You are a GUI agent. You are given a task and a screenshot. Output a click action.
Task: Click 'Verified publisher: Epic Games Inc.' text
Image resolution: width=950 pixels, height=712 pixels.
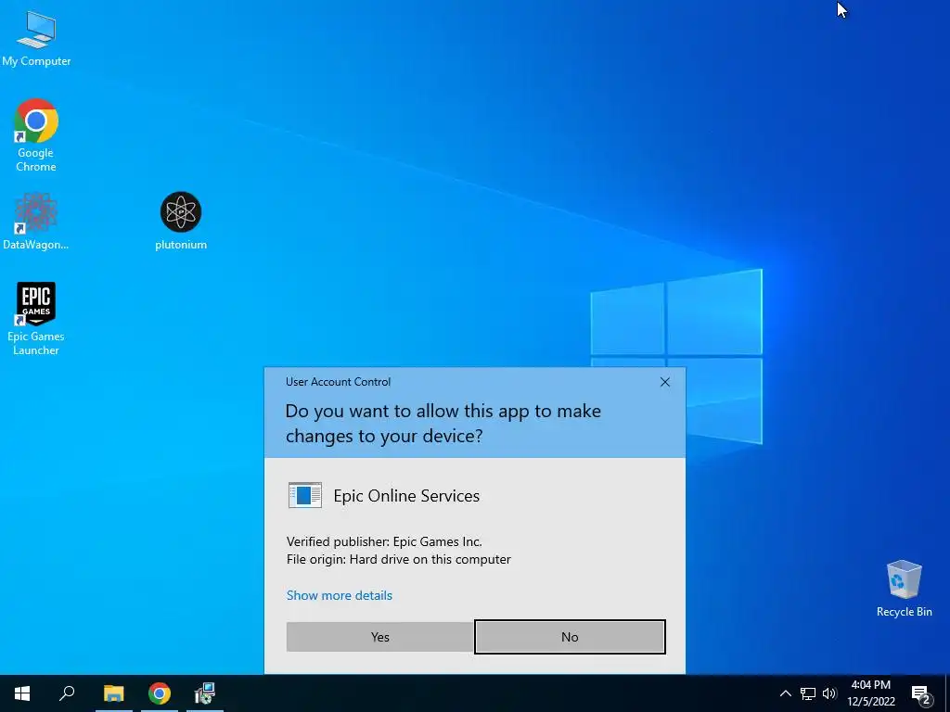pos(384,541)
